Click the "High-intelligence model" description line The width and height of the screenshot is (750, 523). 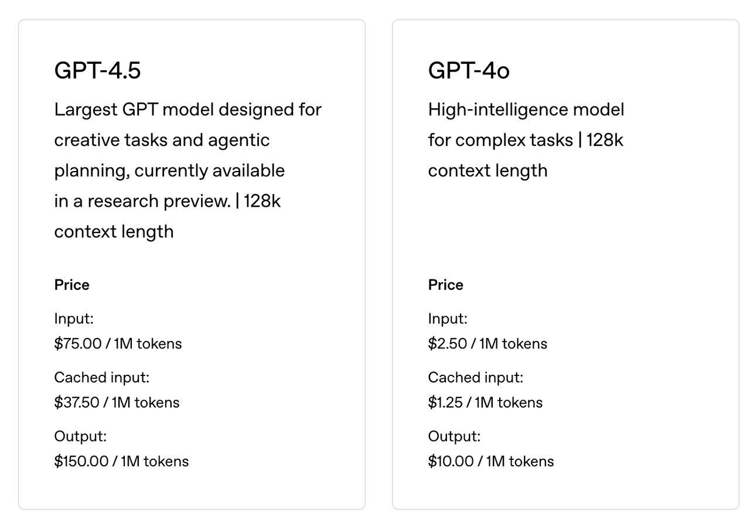coord(526,110)
